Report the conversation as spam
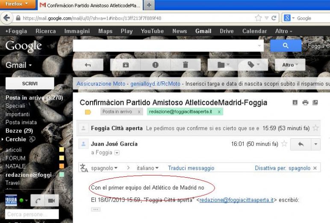 coord(155,65)
